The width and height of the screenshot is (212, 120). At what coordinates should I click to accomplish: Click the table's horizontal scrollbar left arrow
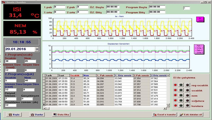[44, 108]
